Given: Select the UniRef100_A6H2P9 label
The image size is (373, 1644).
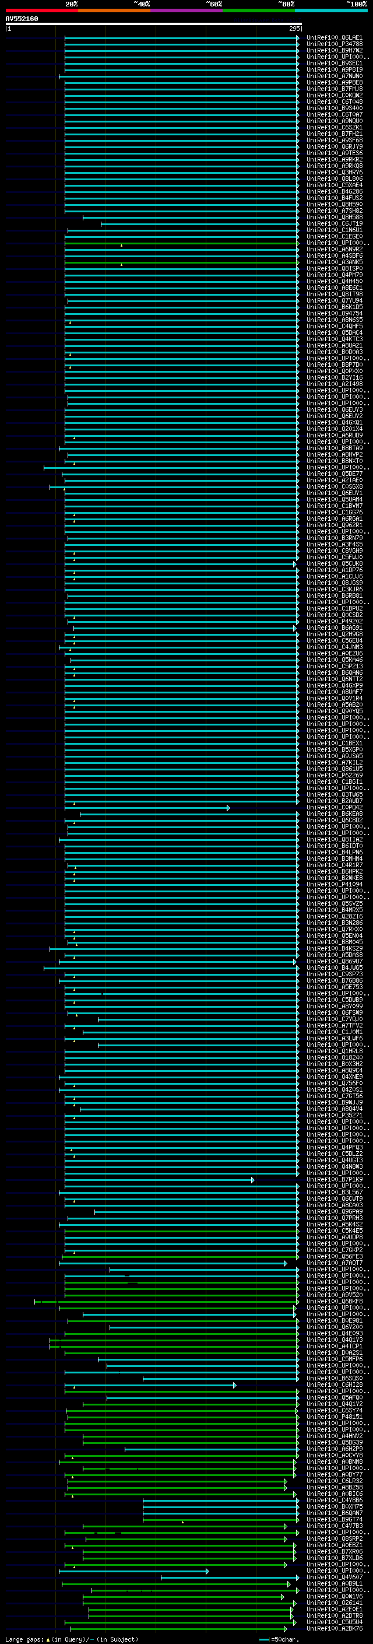Looking at the screenshot, I should (334, 1449).
